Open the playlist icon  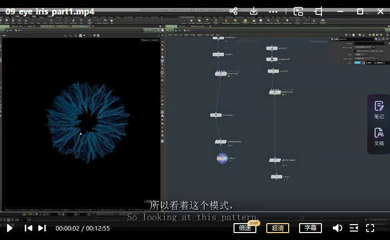click(354, 228)
